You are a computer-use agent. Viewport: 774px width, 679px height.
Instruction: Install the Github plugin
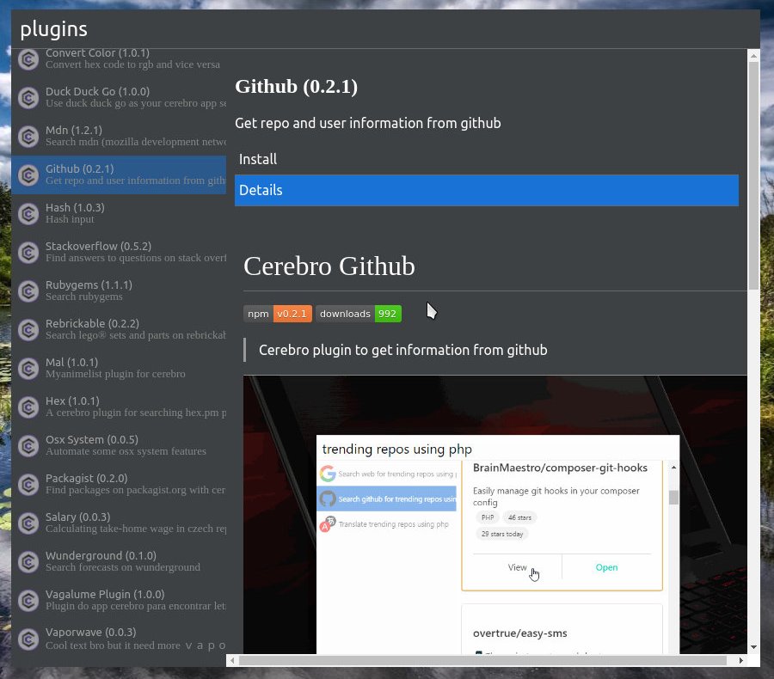pyautogui.click(x=486, y=159)
